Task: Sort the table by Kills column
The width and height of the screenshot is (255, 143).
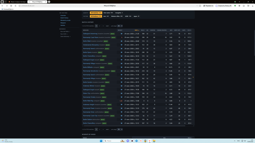Action: [x=143, y=30]
